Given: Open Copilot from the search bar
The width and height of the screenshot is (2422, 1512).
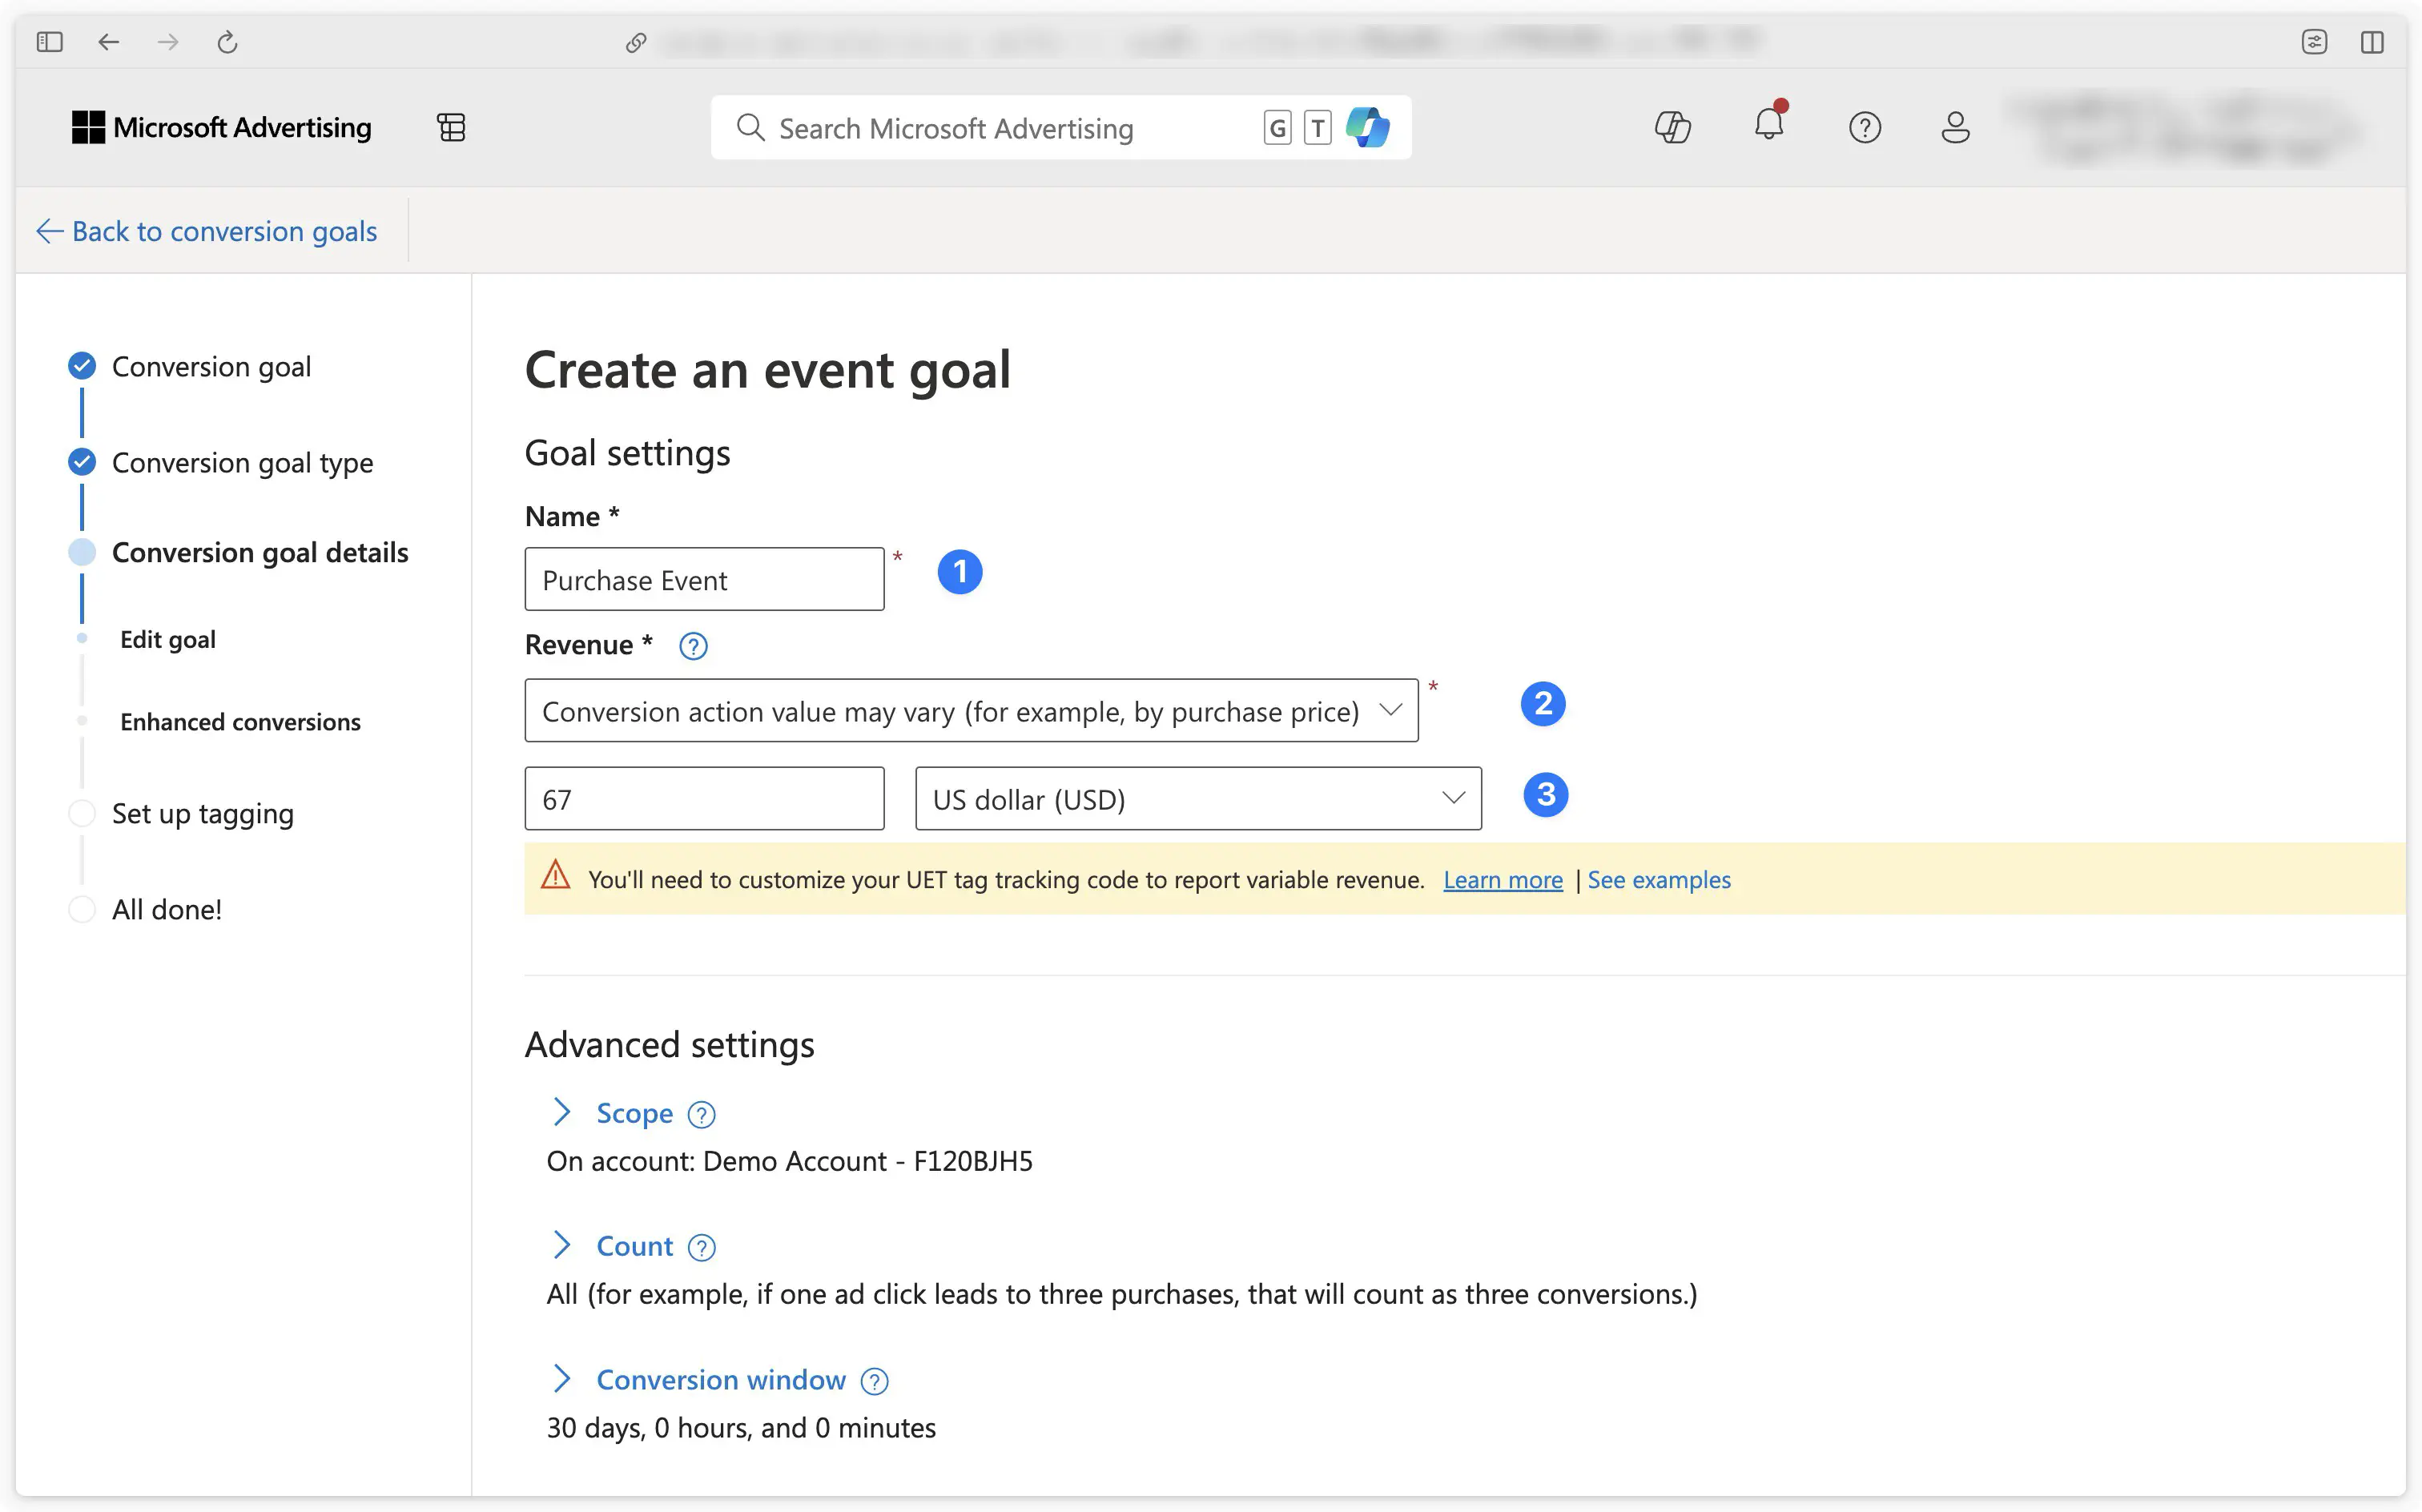Looking at the screenshot, I should pos(1367,127).
